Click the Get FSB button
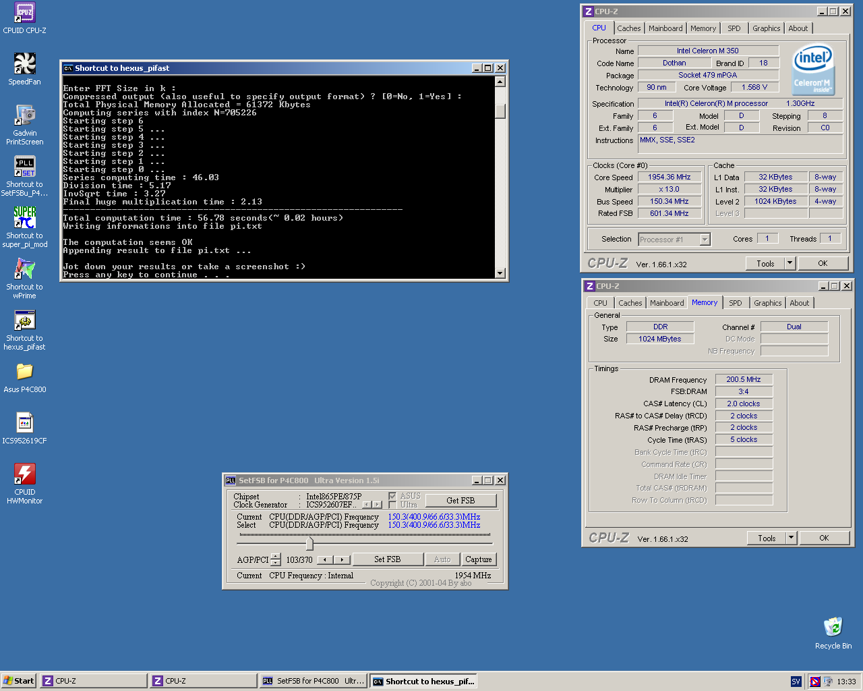Image resolution: width=863 pixels, height=691 pixels. (460, 501)
